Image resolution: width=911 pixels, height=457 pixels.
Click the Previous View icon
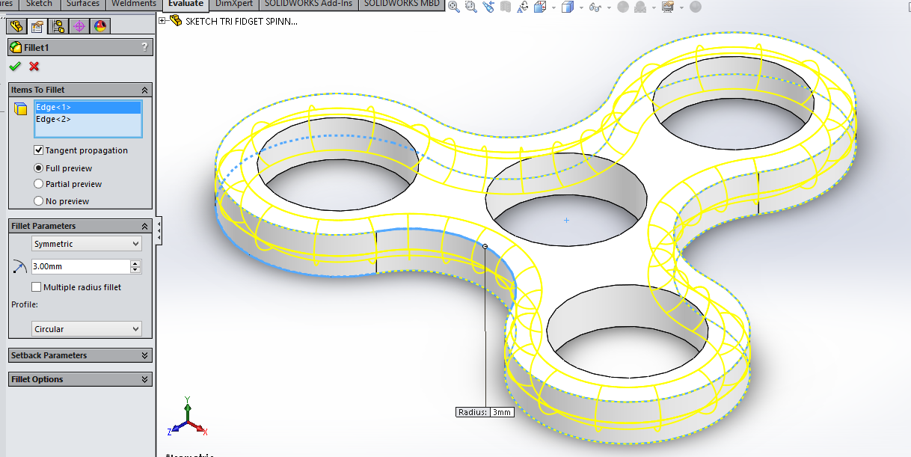[488, 7]
